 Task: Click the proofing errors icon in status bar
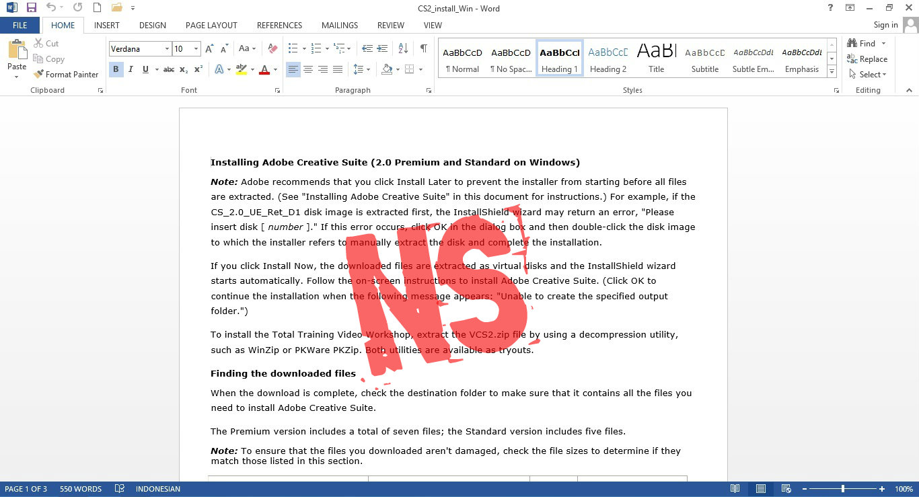119,489
